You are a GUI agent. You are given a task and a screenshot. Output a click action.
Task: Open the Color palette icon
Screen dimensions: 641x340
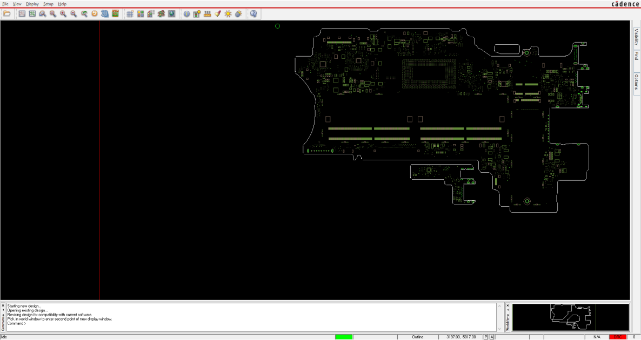[141, 13]
